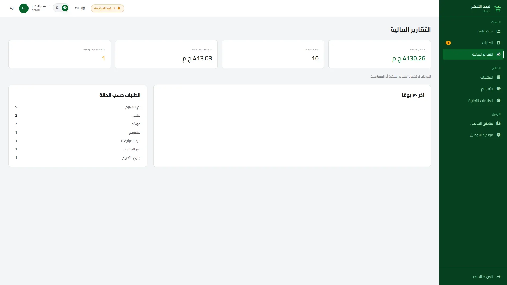Image resolution: width=507 pixels, height=285 pixels.
Task: Click average order value 413.03
Action: (197, 58)
